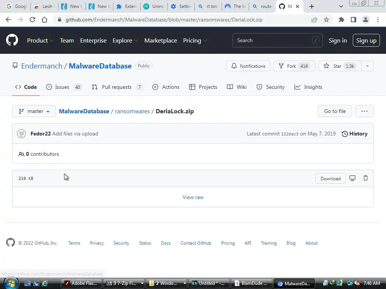Expand Windows Explorer taskbar group arrow
This screenshot has height=289, width=386.
(x=185, y=283)
